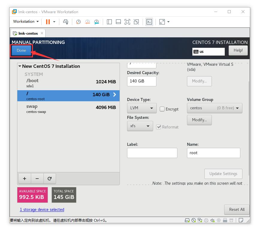Pause the virtual machine

pyautogui.click(x=48, y=22)
